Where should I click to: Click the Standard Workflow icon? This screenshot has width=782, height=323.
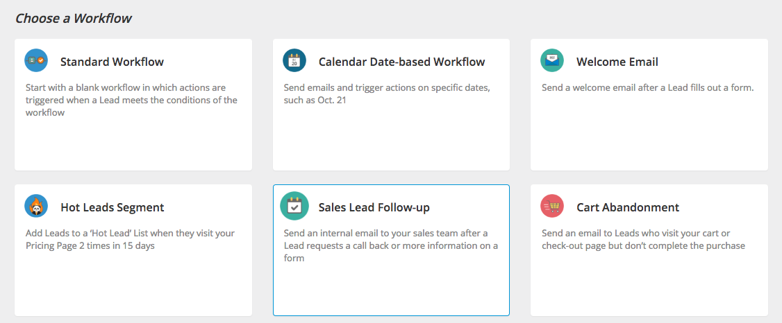(x=36, y=60)
